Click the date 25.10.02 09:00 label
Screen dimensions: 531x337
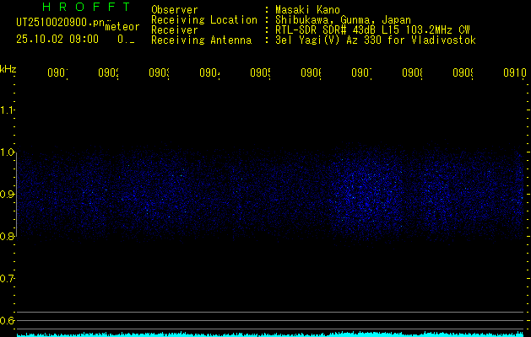57,40
